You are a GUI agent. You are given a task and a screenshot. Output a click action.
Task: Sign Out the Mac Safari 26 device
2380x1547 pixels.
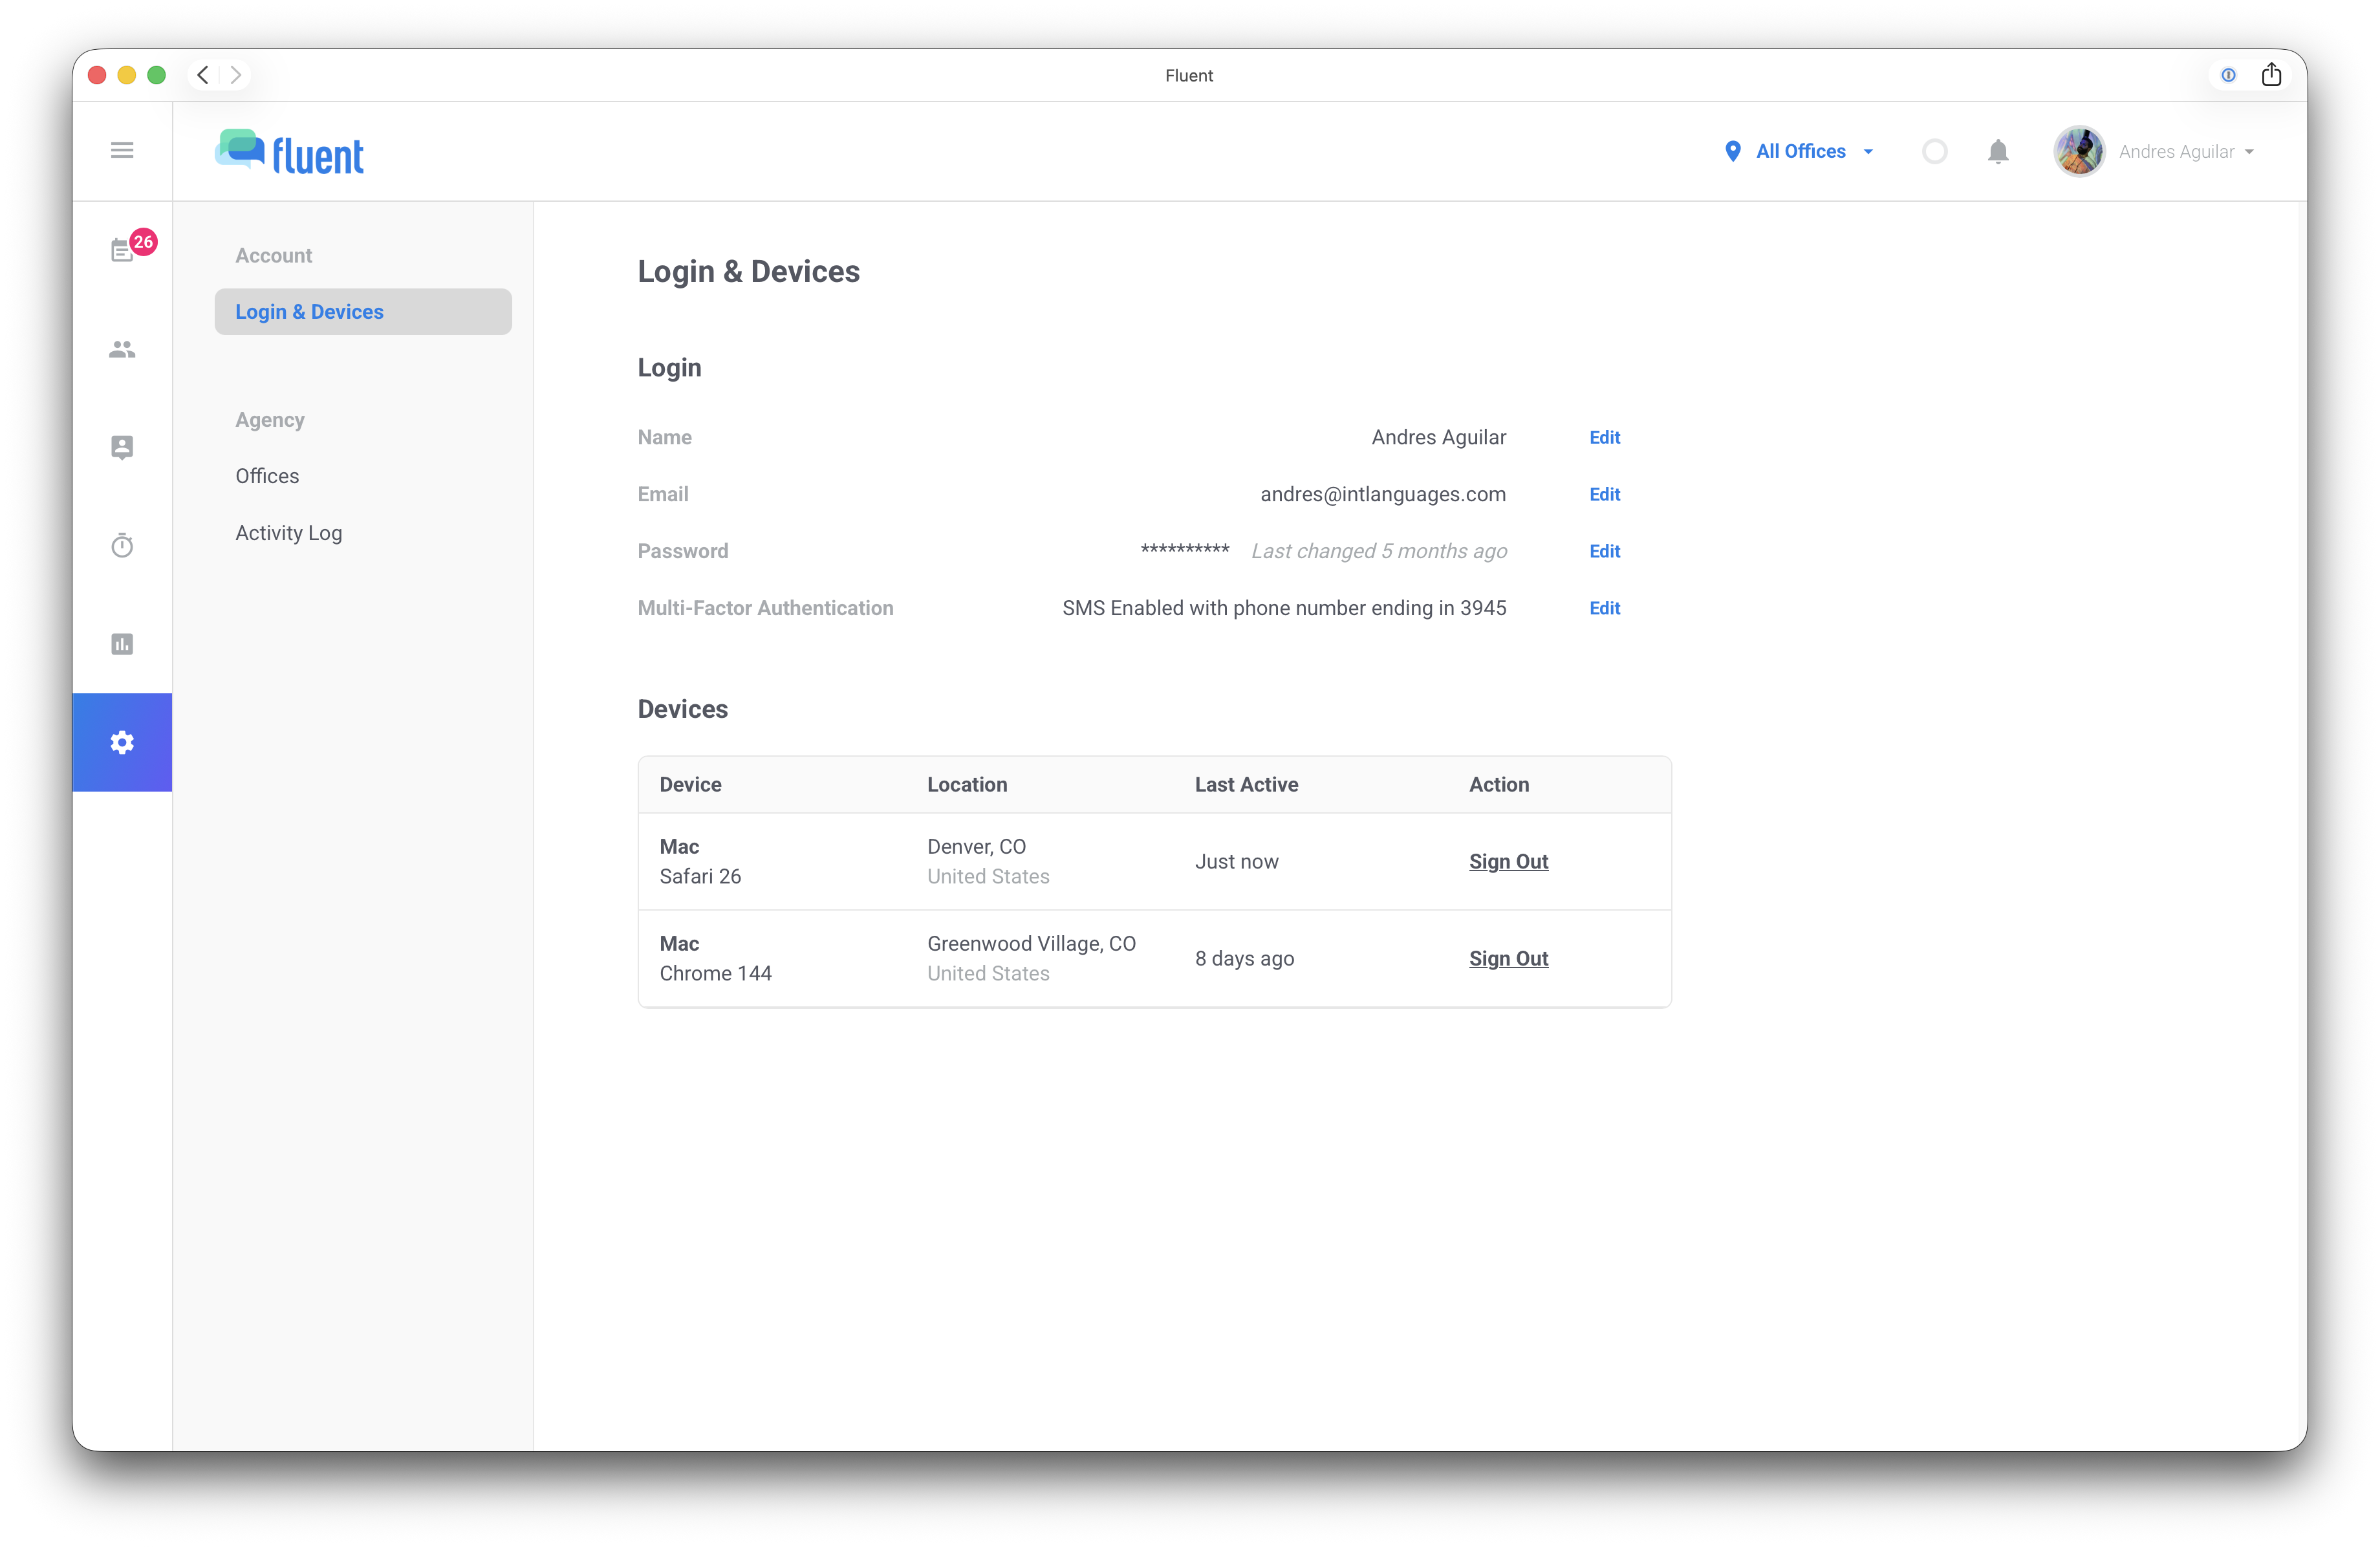pyautogui.click(x=1508, y=861)
